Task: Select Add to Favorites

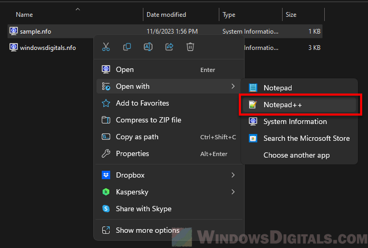Action: coord(169,103)
